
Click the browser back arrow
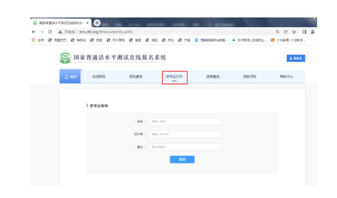pos(34,32)
